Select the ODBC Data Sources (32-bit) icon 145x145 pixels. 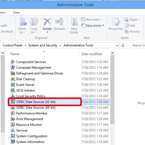point(13,102)
